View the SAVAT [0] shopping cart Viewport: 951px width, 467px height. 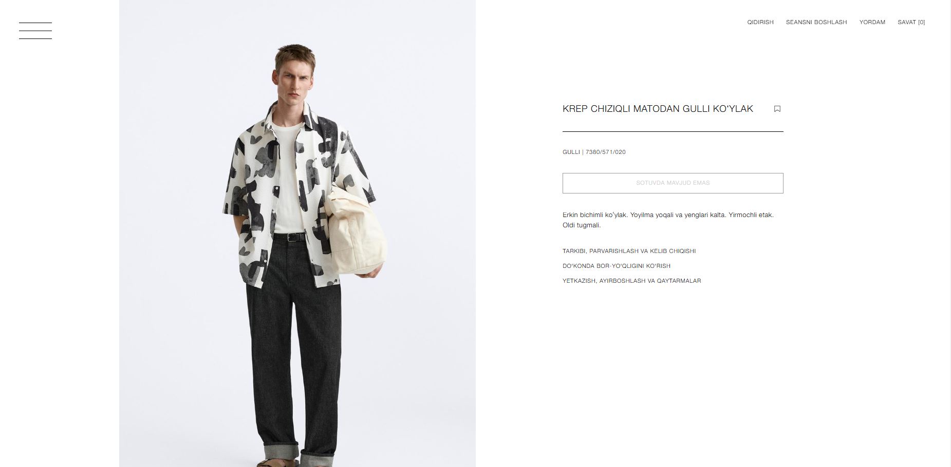[x=911, y=22]
